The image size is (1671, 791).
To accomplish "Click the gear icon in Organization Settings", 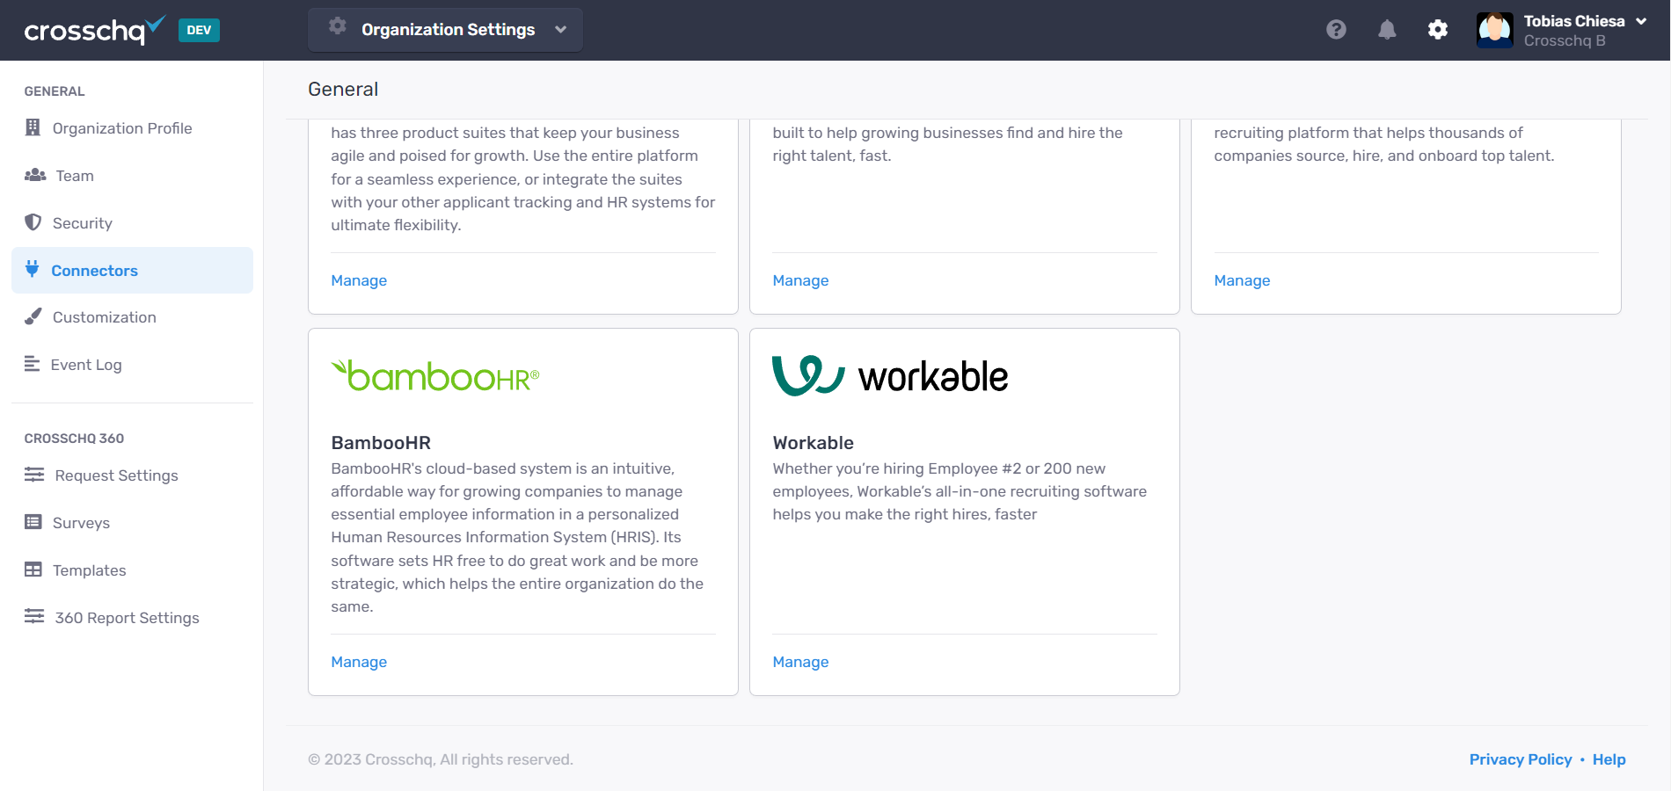I will pos(338,26).
